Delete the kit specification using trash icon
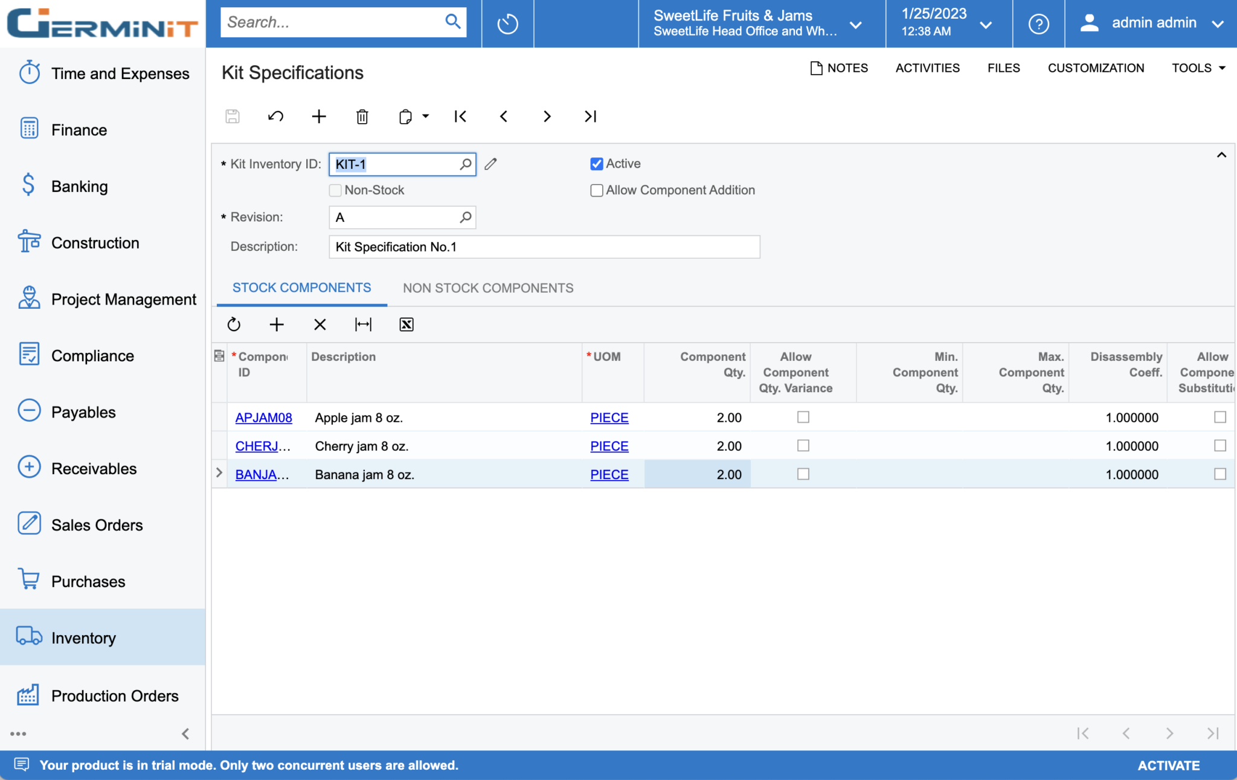The height and width of the screenshot is (780, 1237). [362, 116]
